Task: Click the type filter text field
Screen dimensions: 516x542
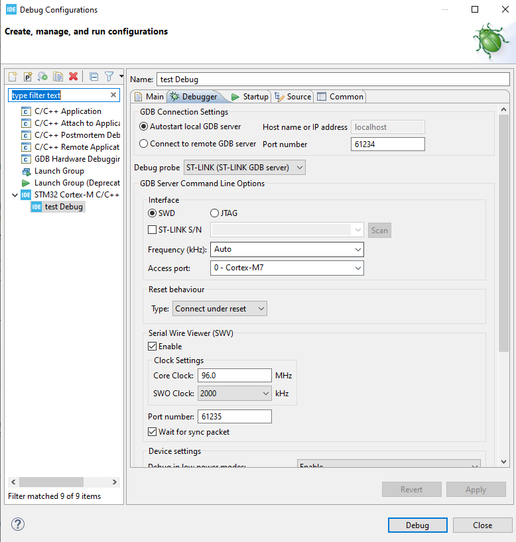Action: click(59, 95)
